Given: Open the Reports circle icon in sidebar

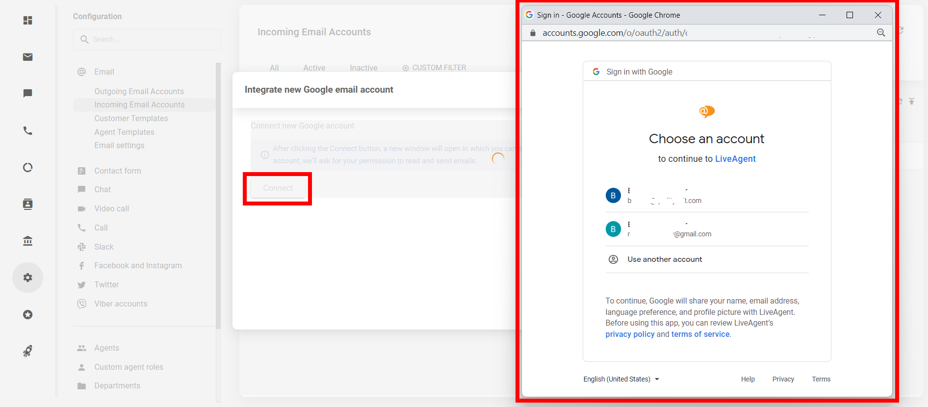Looking at the screenshot, I should 28,168.
